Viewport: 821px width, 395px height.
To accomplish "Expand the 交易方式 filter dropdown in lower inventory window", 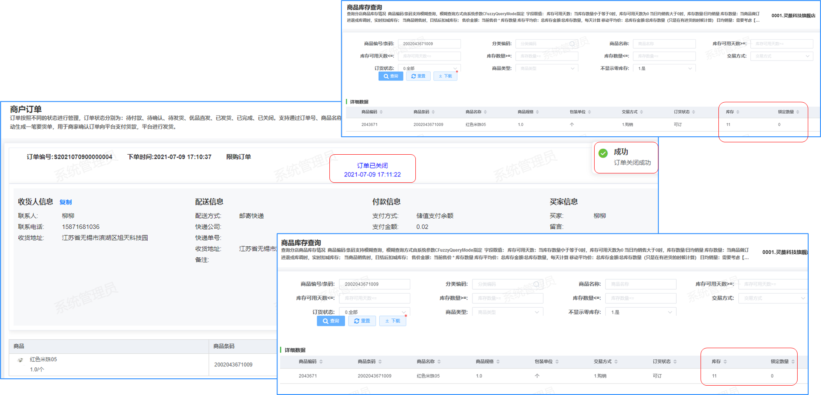I will tap(773, 298).
